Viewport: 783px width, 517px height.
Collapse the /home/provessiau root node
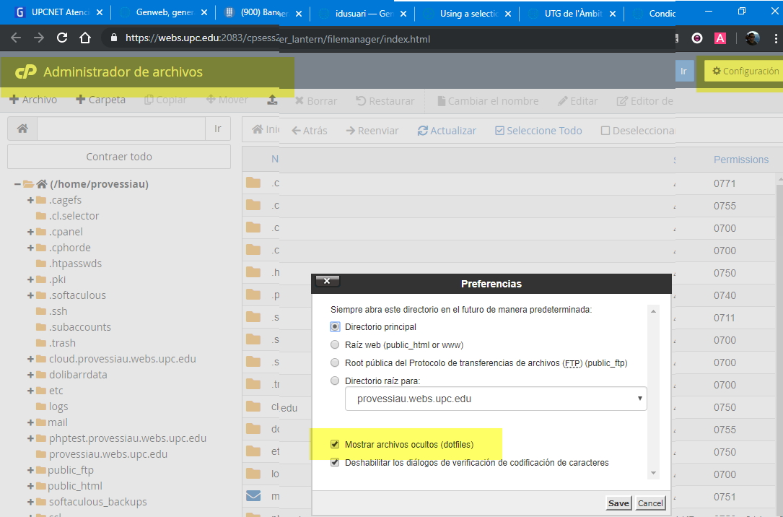(x=17, y=184)
